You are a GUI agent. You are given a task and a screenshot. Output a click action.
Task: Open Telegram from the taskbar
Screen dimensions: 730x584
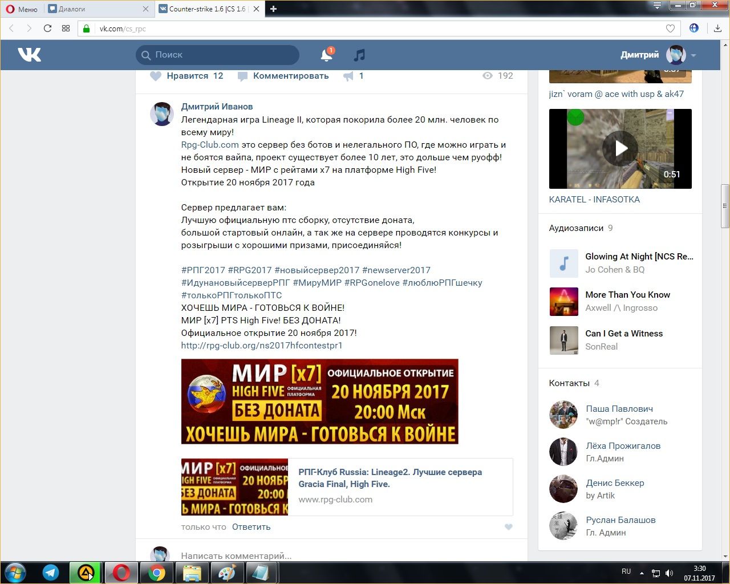(51, 573)
